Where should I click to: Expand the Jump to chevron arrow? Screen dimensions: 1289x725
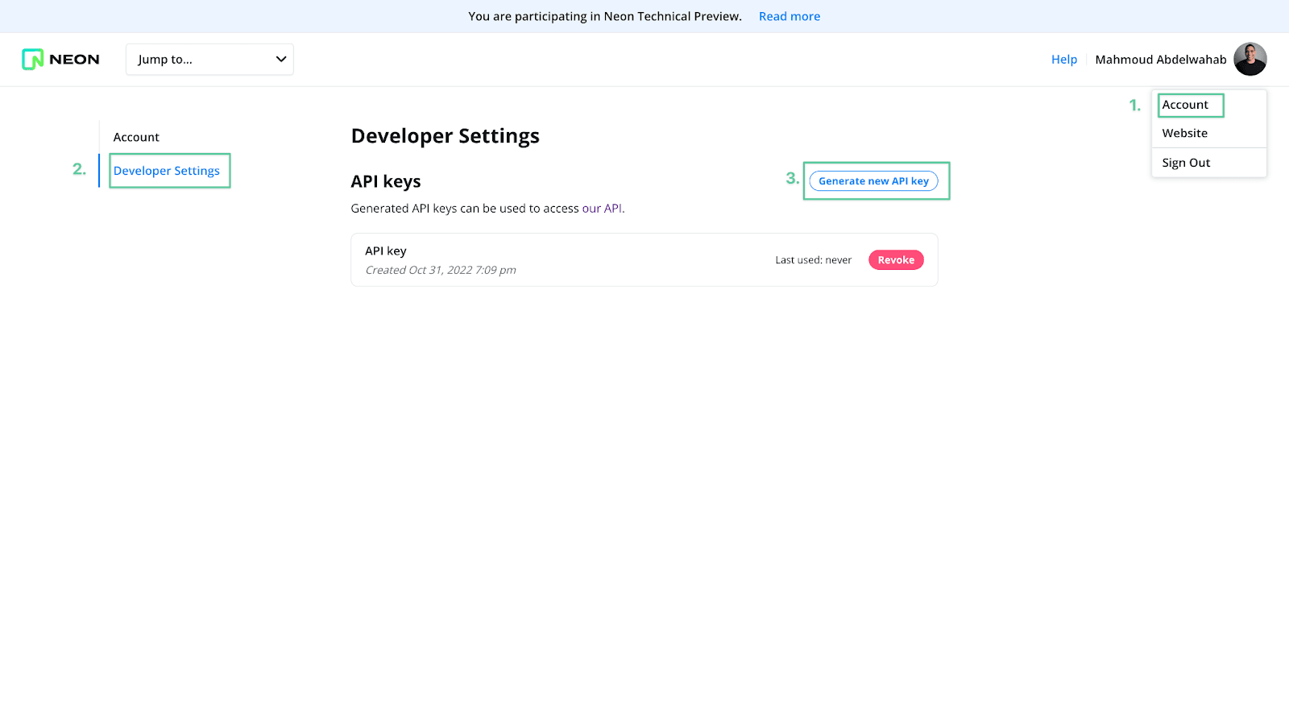281,60
